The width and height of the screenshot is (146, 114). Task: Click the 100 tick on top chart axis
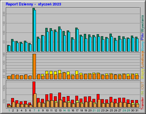(x=4, y=33)
